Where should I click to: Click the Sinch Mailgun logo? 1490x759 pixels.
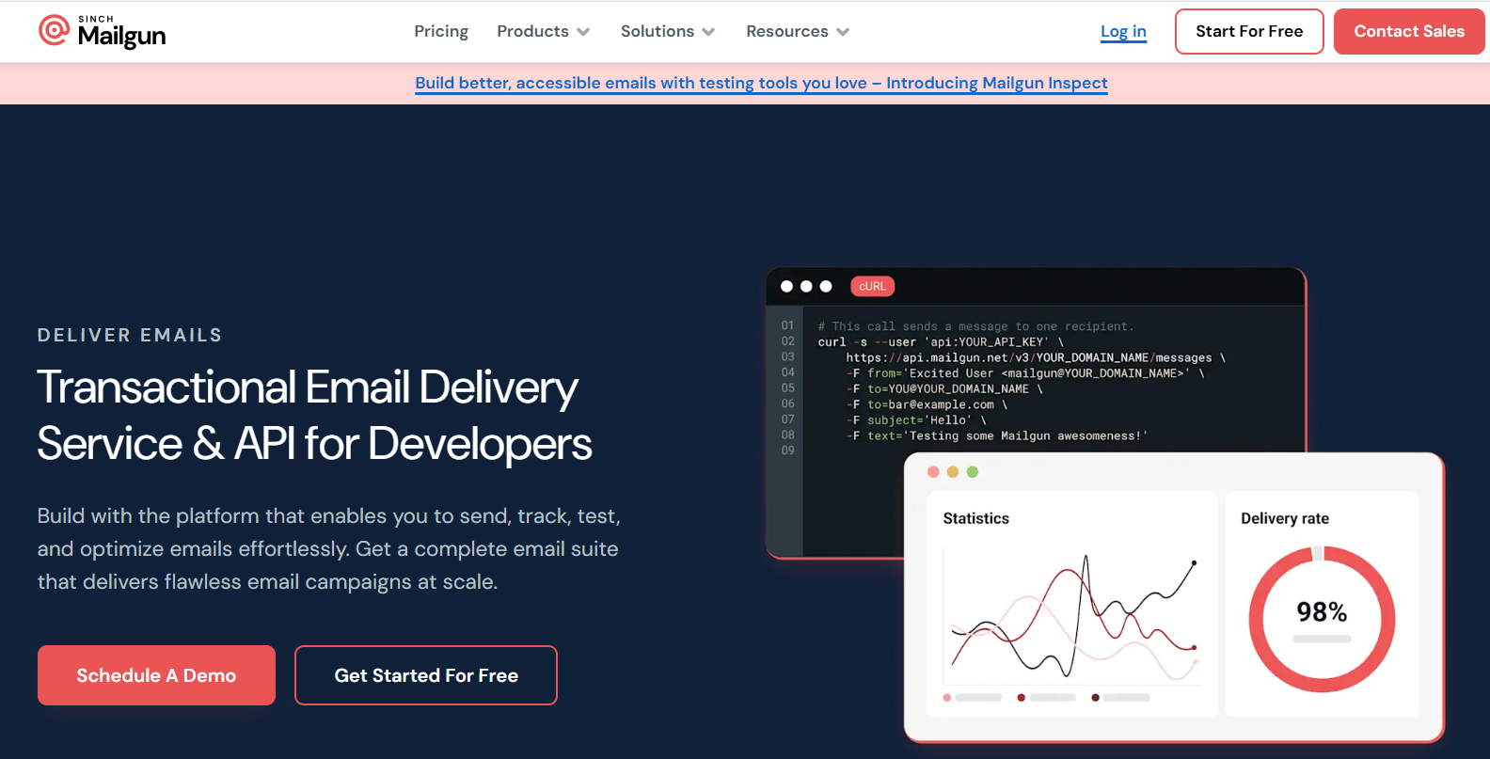point(103,32)
